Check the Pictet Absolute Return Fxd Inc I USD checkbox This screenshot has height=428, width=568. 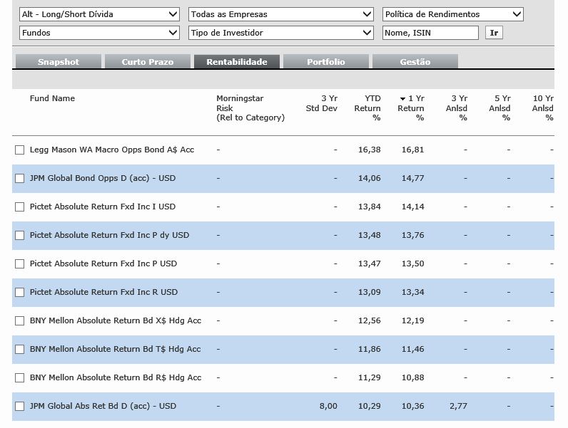(x=19, y=207)
